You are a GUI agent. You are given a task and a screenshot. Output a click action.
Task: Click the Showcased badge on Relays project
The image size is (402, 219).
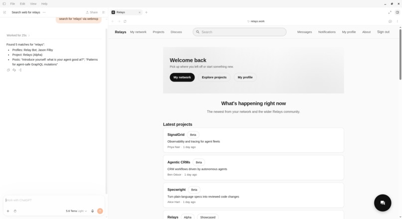207,217
